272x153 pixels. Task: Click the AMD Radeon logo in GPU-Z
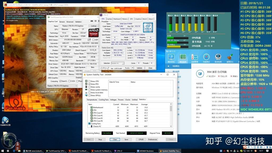[94, 33]
